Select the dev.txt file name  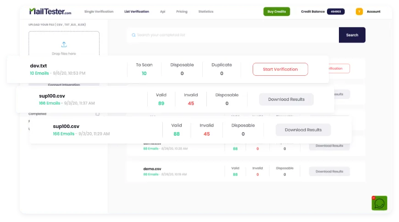coord(39,66)
